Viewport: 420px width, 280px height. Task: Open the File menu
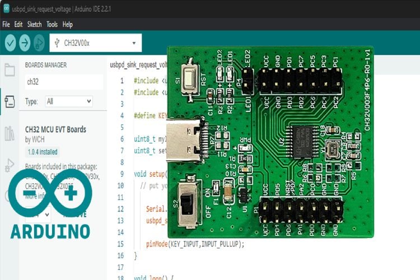pyautogui.click(x=6, y=25)
